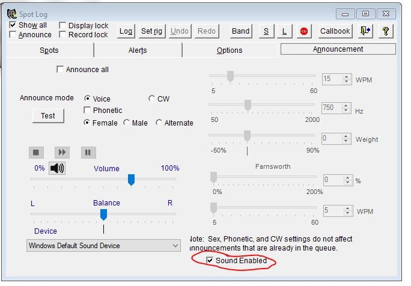Click the Balance slider handle

click(x=103, y=214)
